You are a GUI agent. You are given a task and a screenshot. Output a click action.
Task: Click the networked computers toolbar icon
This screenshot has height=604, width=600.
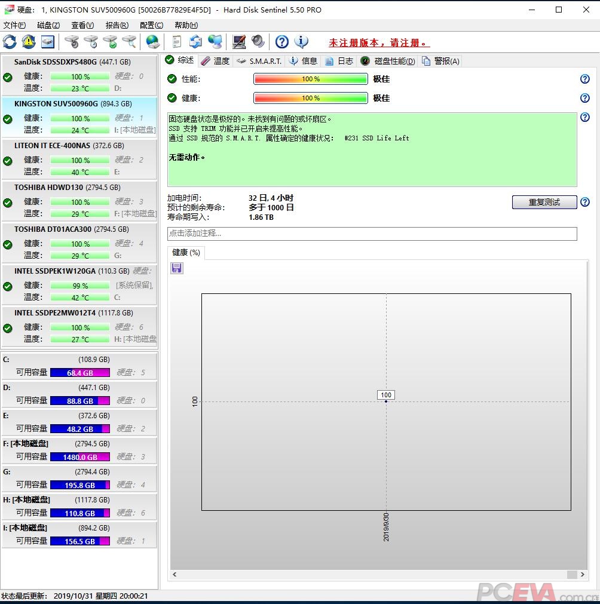pos(215,42)
